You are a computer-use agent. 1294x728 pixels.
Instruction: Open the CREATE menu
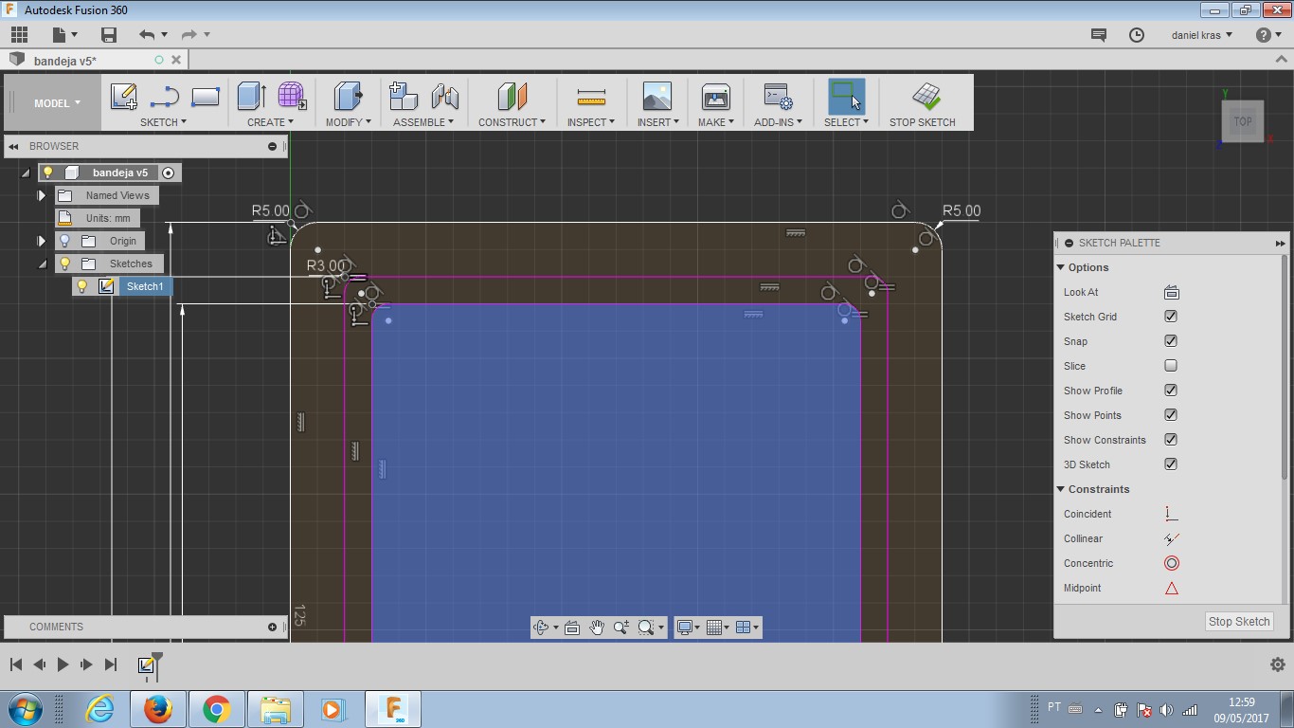[x=270, y=122]
